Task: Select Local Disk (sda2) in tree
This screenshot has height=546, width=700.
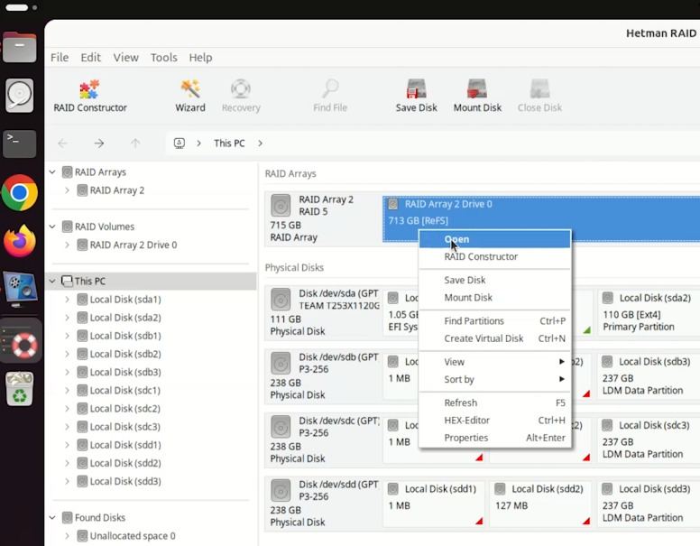Action: tap(125, 318)
